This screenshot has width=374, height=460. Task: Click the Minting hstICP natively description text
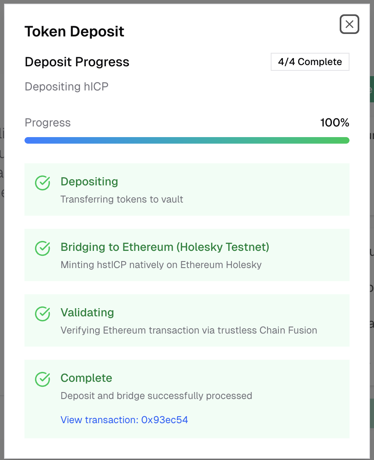[161, 265]
